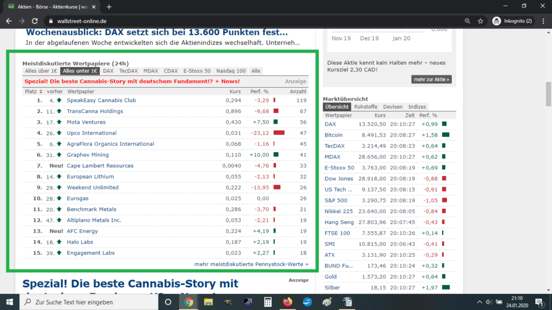The width and height of the screenshot is (552, 310).
Task: Check battery status in system tray
Action: [x=499, y=302]
